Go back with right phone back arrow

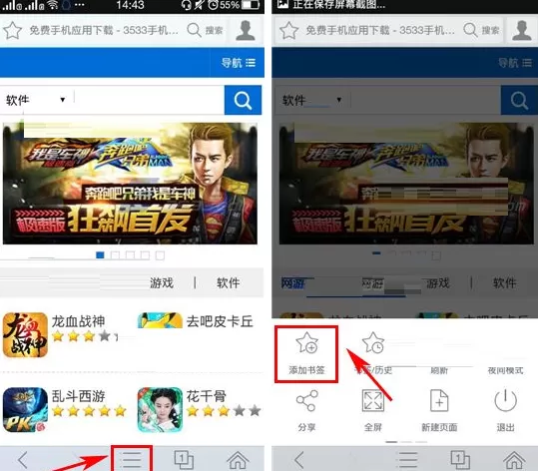point(299,460)
